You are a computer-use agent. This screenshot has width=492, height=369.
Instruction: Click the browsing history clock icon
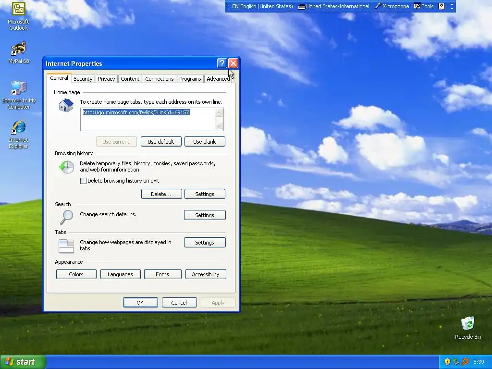66,167
